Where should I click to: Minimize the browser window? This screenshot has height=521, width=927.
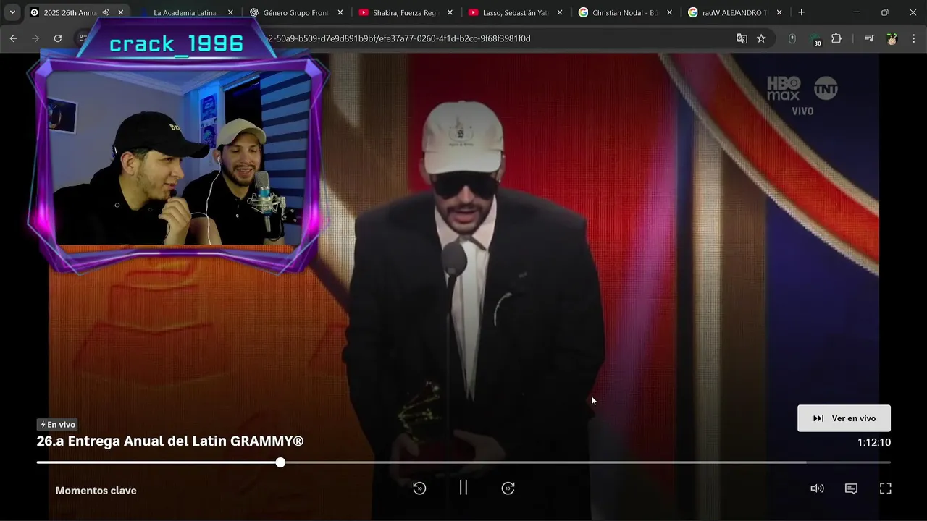click(x=857, y=12)
